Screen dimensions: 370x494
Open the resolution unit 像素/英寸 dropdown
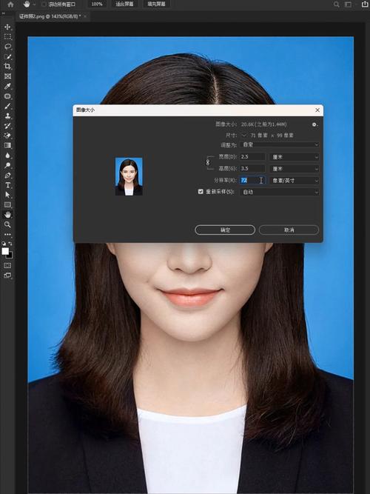point(294,181)
